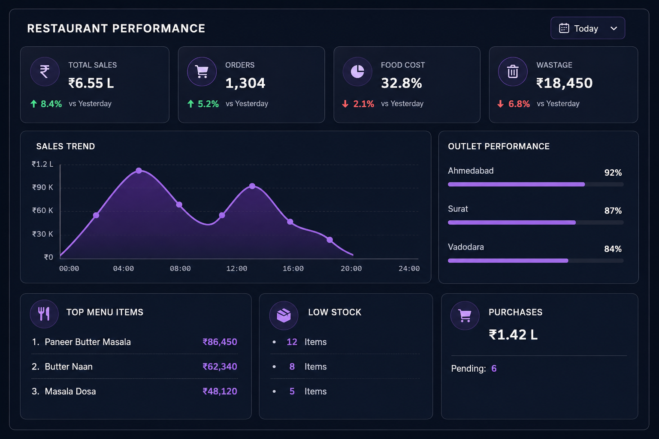Click the ₹6.55 L total sales value

point(91,83)
